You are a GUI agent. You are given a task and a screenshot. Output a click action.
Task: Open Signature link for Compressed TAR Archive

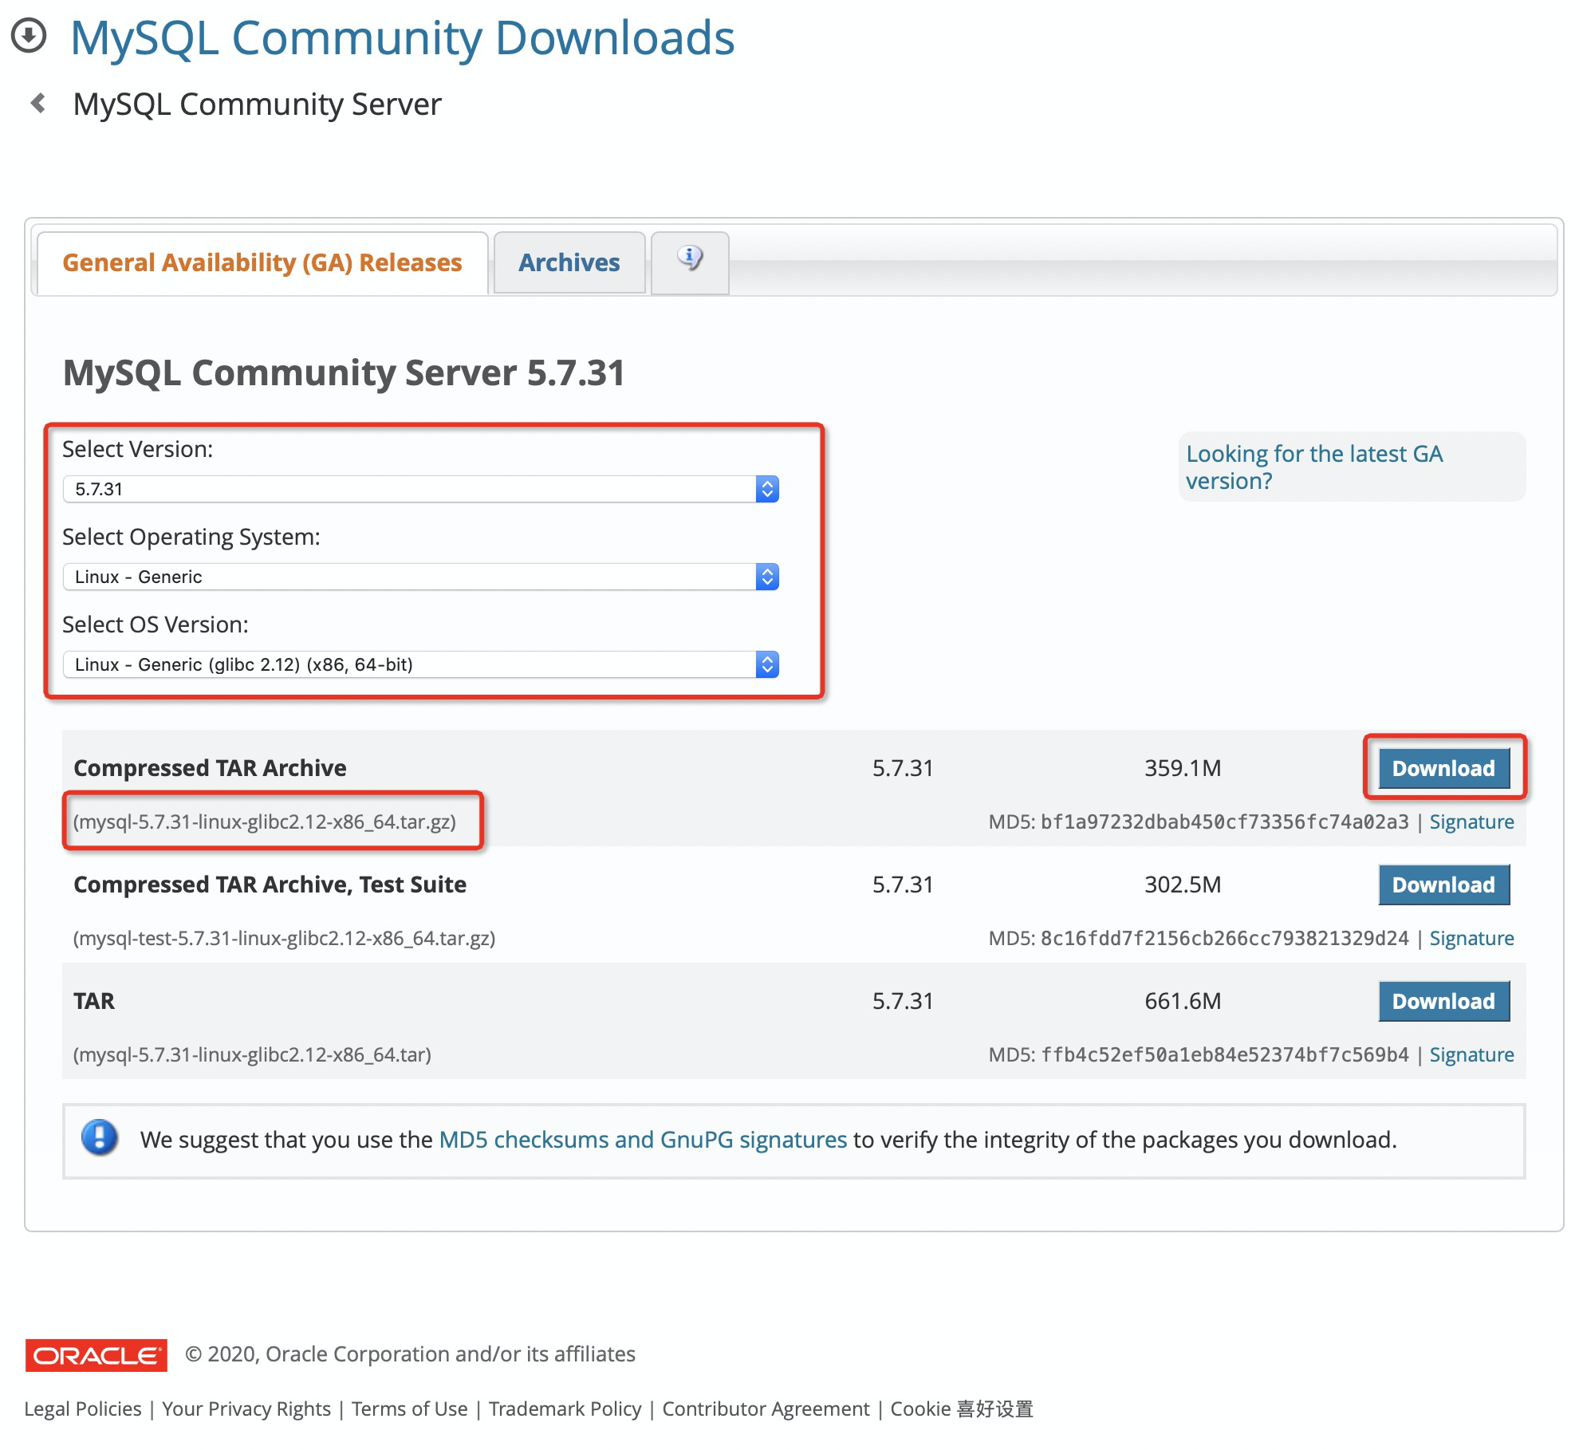tap(1471, 822)
